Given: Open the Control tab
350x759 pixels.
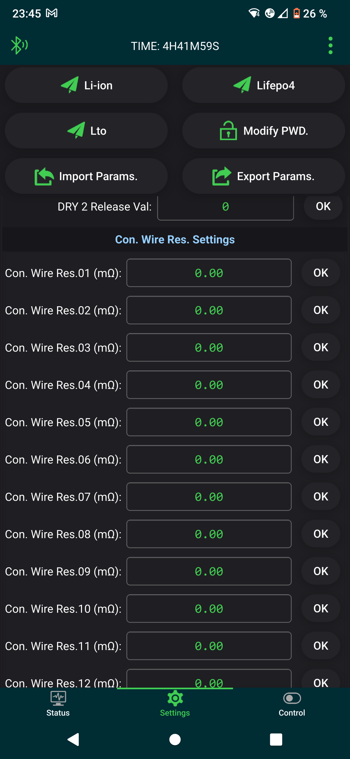Looking at the screenshot, I should click(x=292, y=704).
